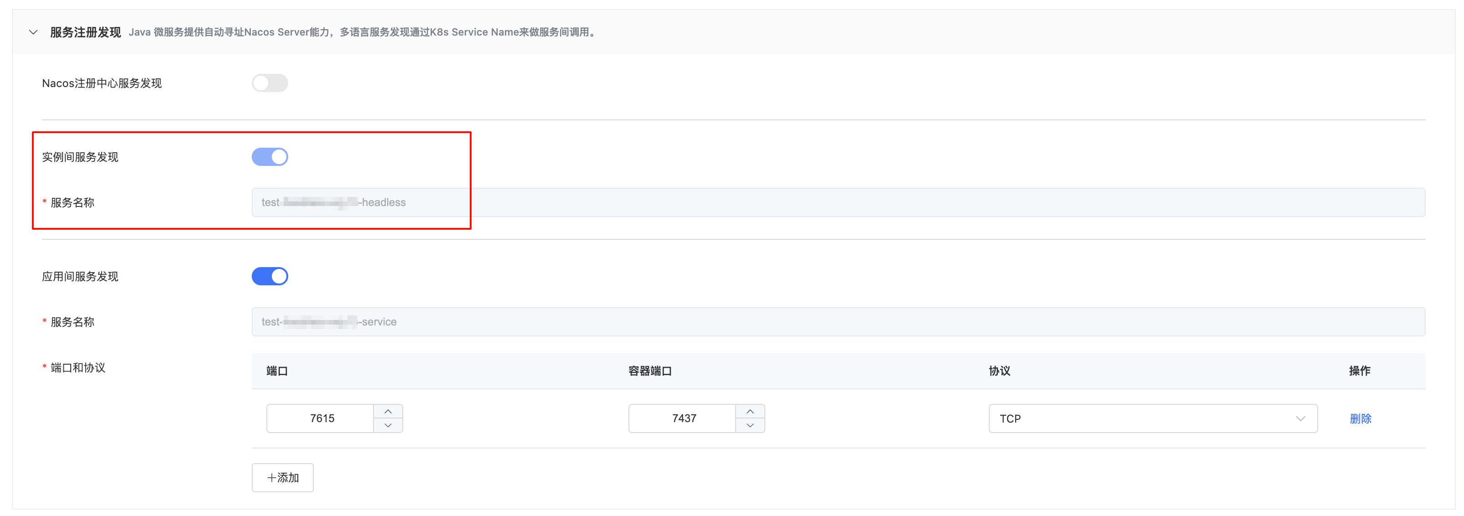Click the 端口 column header
The width and height of the screenshot is (1464, 516).
[x=277, y=371]
